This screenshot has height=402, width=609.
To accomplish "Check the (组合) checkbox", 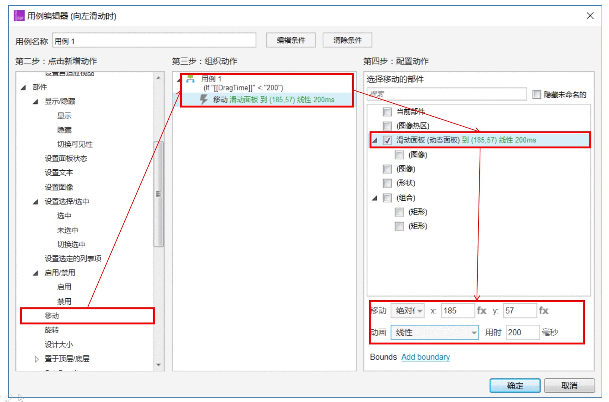I will (387, 198).
